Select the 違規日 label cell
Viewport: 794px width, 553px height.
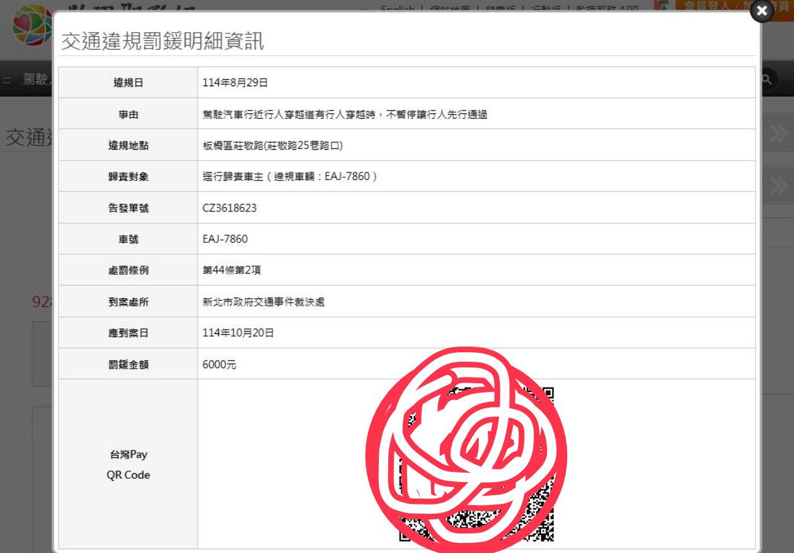click(x=129, y=82)
